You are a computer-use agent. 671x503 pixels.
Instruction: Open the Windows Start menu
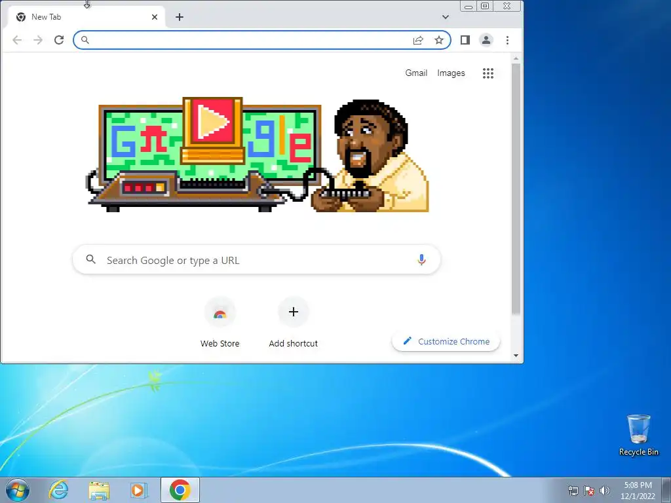[18, 490]
